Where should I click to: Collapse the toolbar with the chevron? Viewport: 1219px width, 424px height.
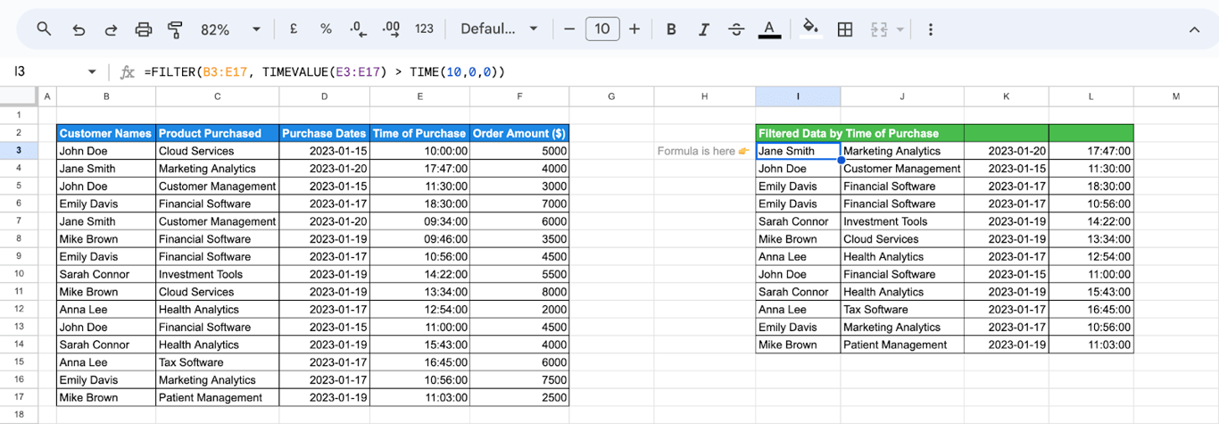point(1194,29)
